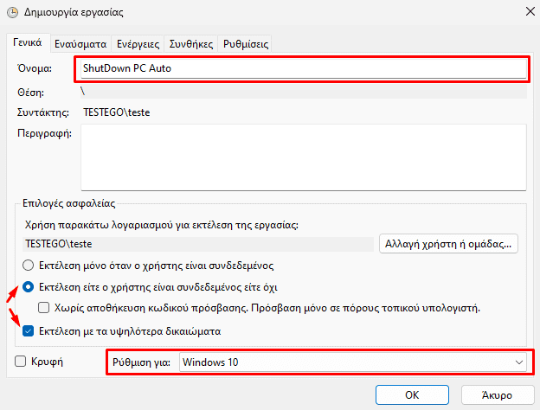Select radio Εκτέλεση είτε ο χρήστης είναι συνδεδεμένος είτε όχι
540x410 pixels.
pos(28,287)
